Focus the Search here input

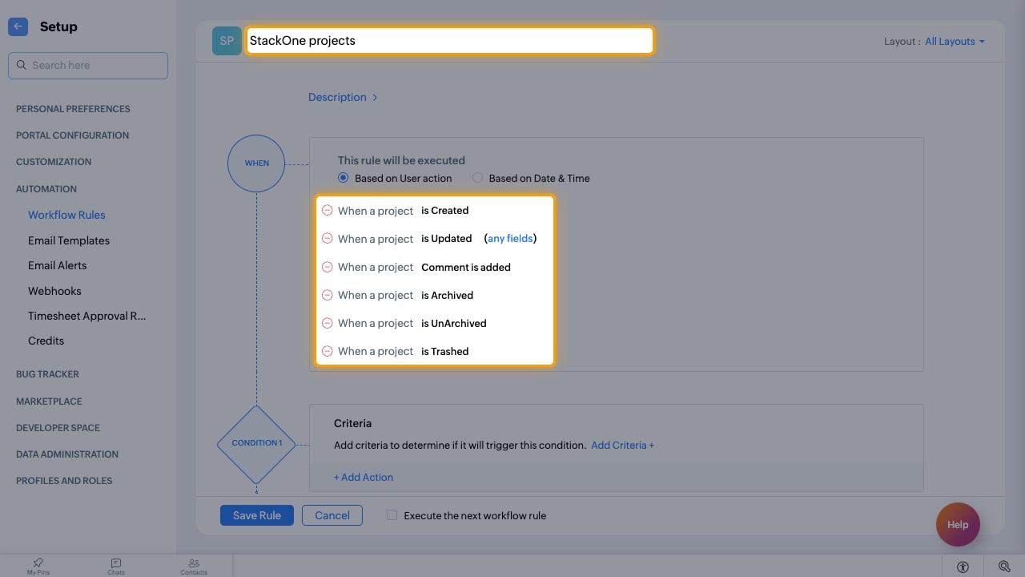point(88,66)
